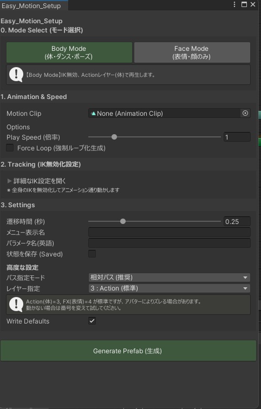
Task: Click the 高度な設定 label
Action: pyautogui.click(x=22, y=267)
